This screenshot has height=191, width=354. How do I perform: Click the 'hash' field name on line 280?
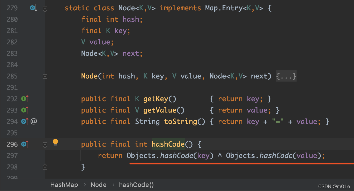point(131,19)
